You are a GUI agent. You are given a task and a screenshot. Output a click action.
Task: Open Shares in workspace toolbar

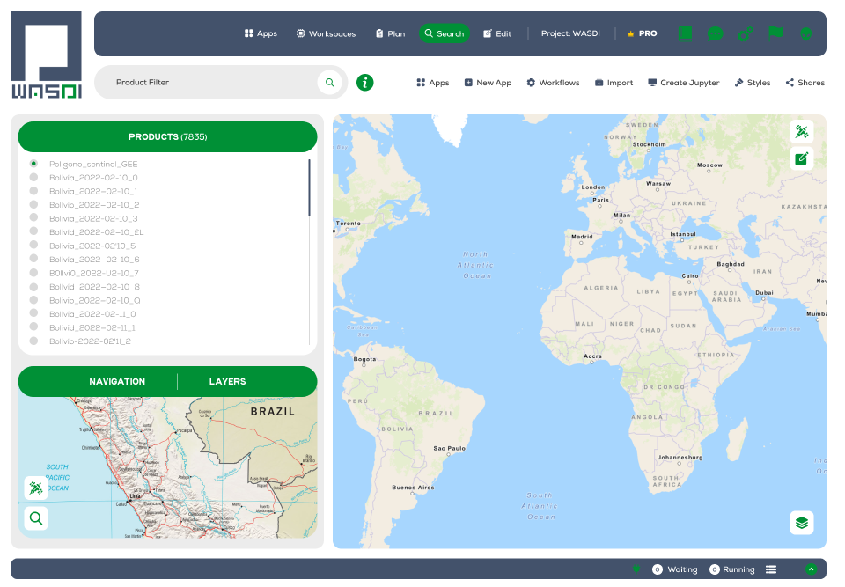tap(805, 83)
